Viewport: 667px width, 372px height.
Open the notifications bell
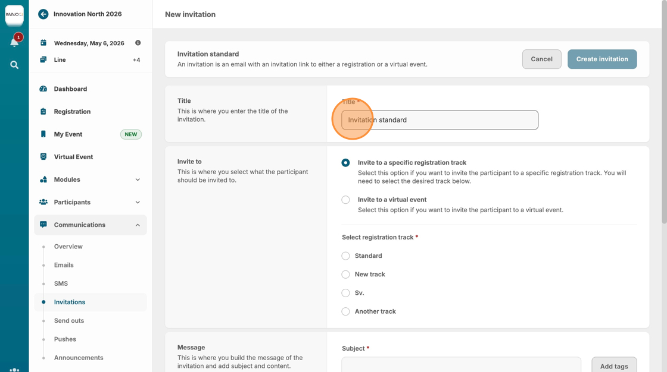[14, 42]
